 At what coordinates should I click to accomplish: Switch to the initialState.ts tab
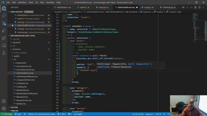pos(62,7)
